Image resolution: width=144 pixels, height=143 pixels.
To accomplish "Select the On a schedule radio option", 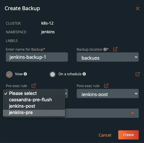I will point(53,74).
